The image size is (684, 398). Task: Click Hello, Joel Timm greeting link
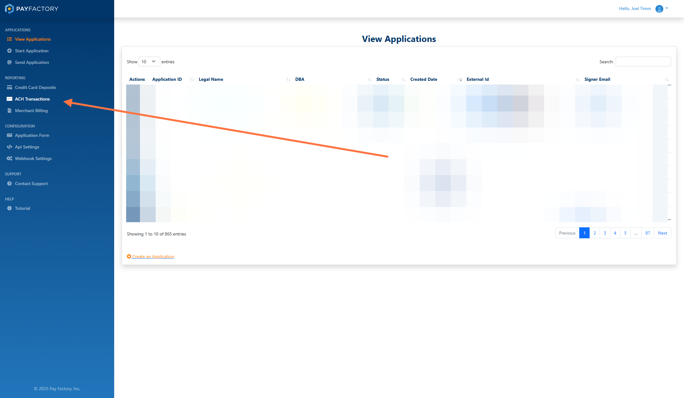click(635, 8)
